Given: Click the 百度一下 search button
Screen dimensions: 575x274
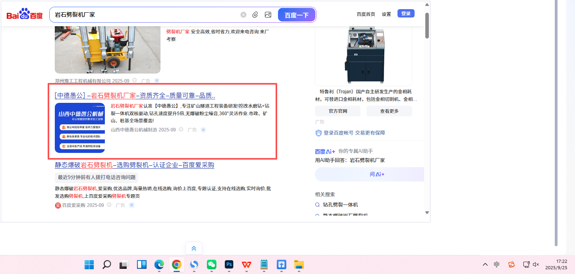Looking at the screenshot, I should point(297,15).
